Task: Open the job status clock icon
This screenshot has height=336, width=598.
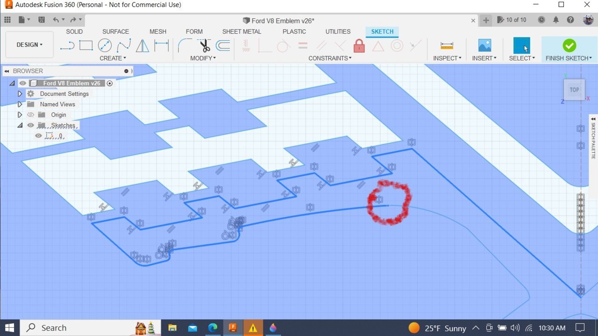Action: 541,20
